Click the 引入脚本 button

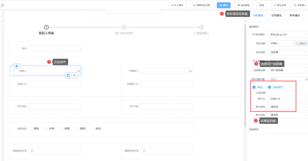pyautogui.click(x=177, y=5)
